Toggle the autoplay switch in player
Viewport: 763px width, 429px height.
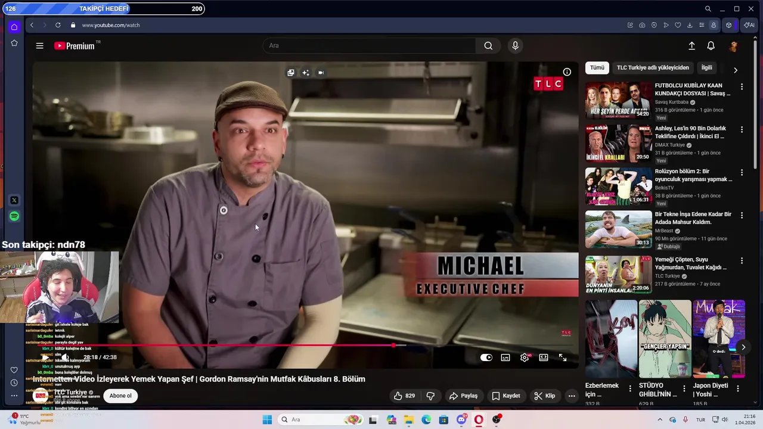486,357
